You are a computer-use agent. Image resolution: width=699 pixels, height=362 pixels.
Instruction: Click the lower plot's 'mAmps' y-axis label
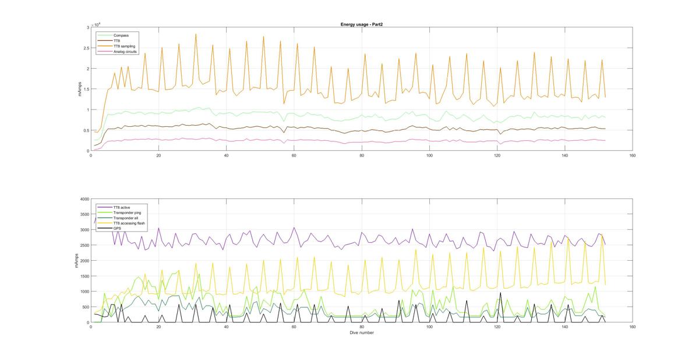pyautogui.click(x=76, y=261)
